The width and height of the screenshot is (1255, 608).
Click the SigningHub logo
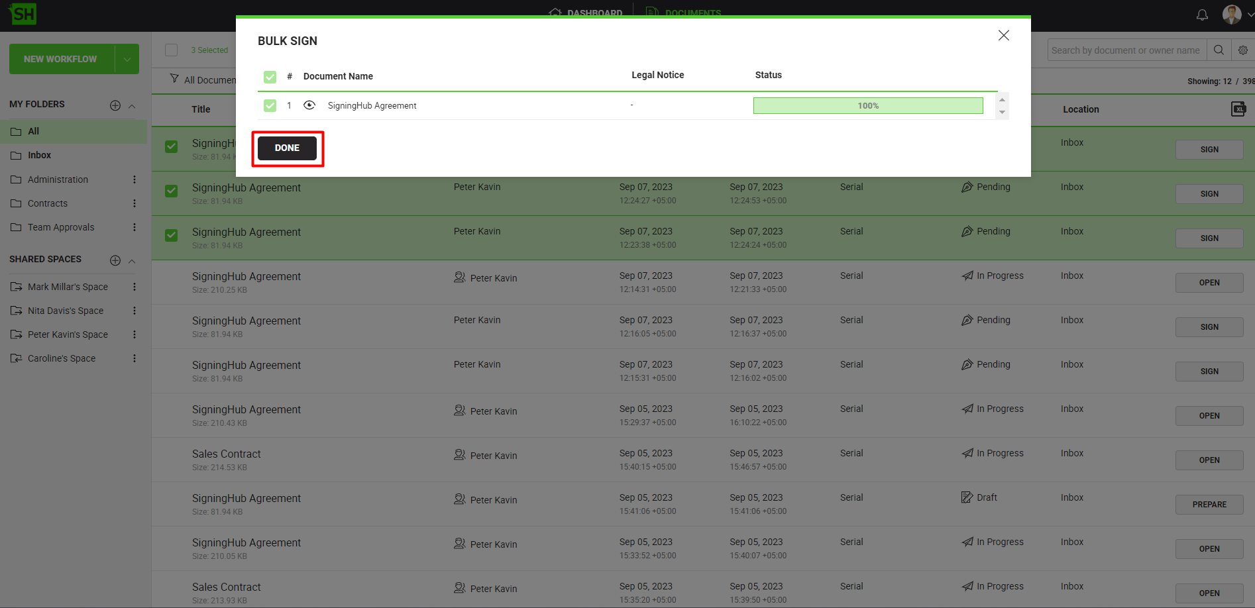23,14
